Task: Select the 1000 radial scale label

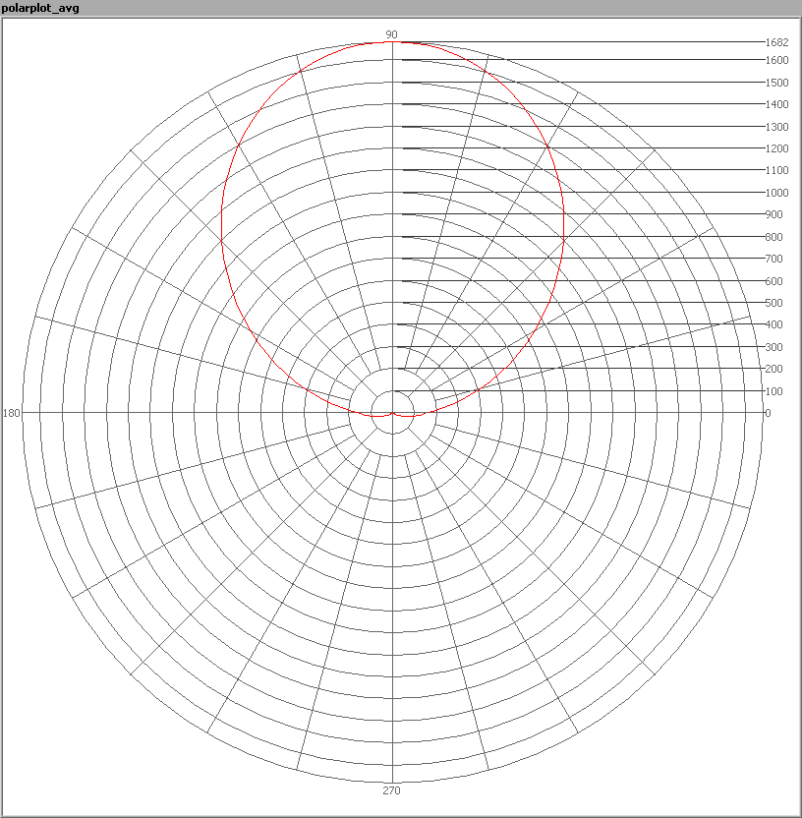Action: point(776,193)
